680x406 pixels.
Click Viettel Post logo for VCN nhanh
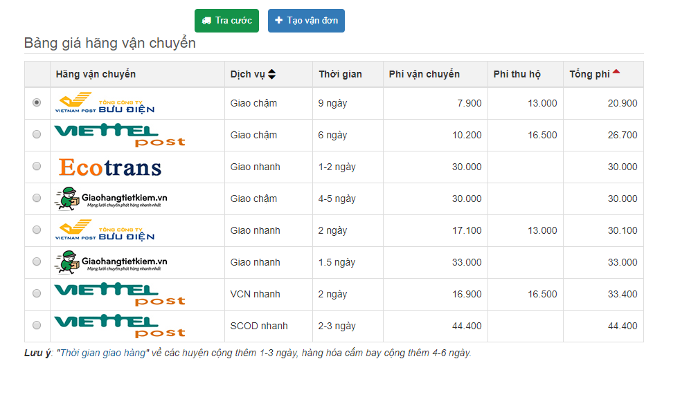[x=119, y=294]
